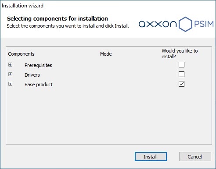Click the PSIM text in the logo

(x=204, y=24)
